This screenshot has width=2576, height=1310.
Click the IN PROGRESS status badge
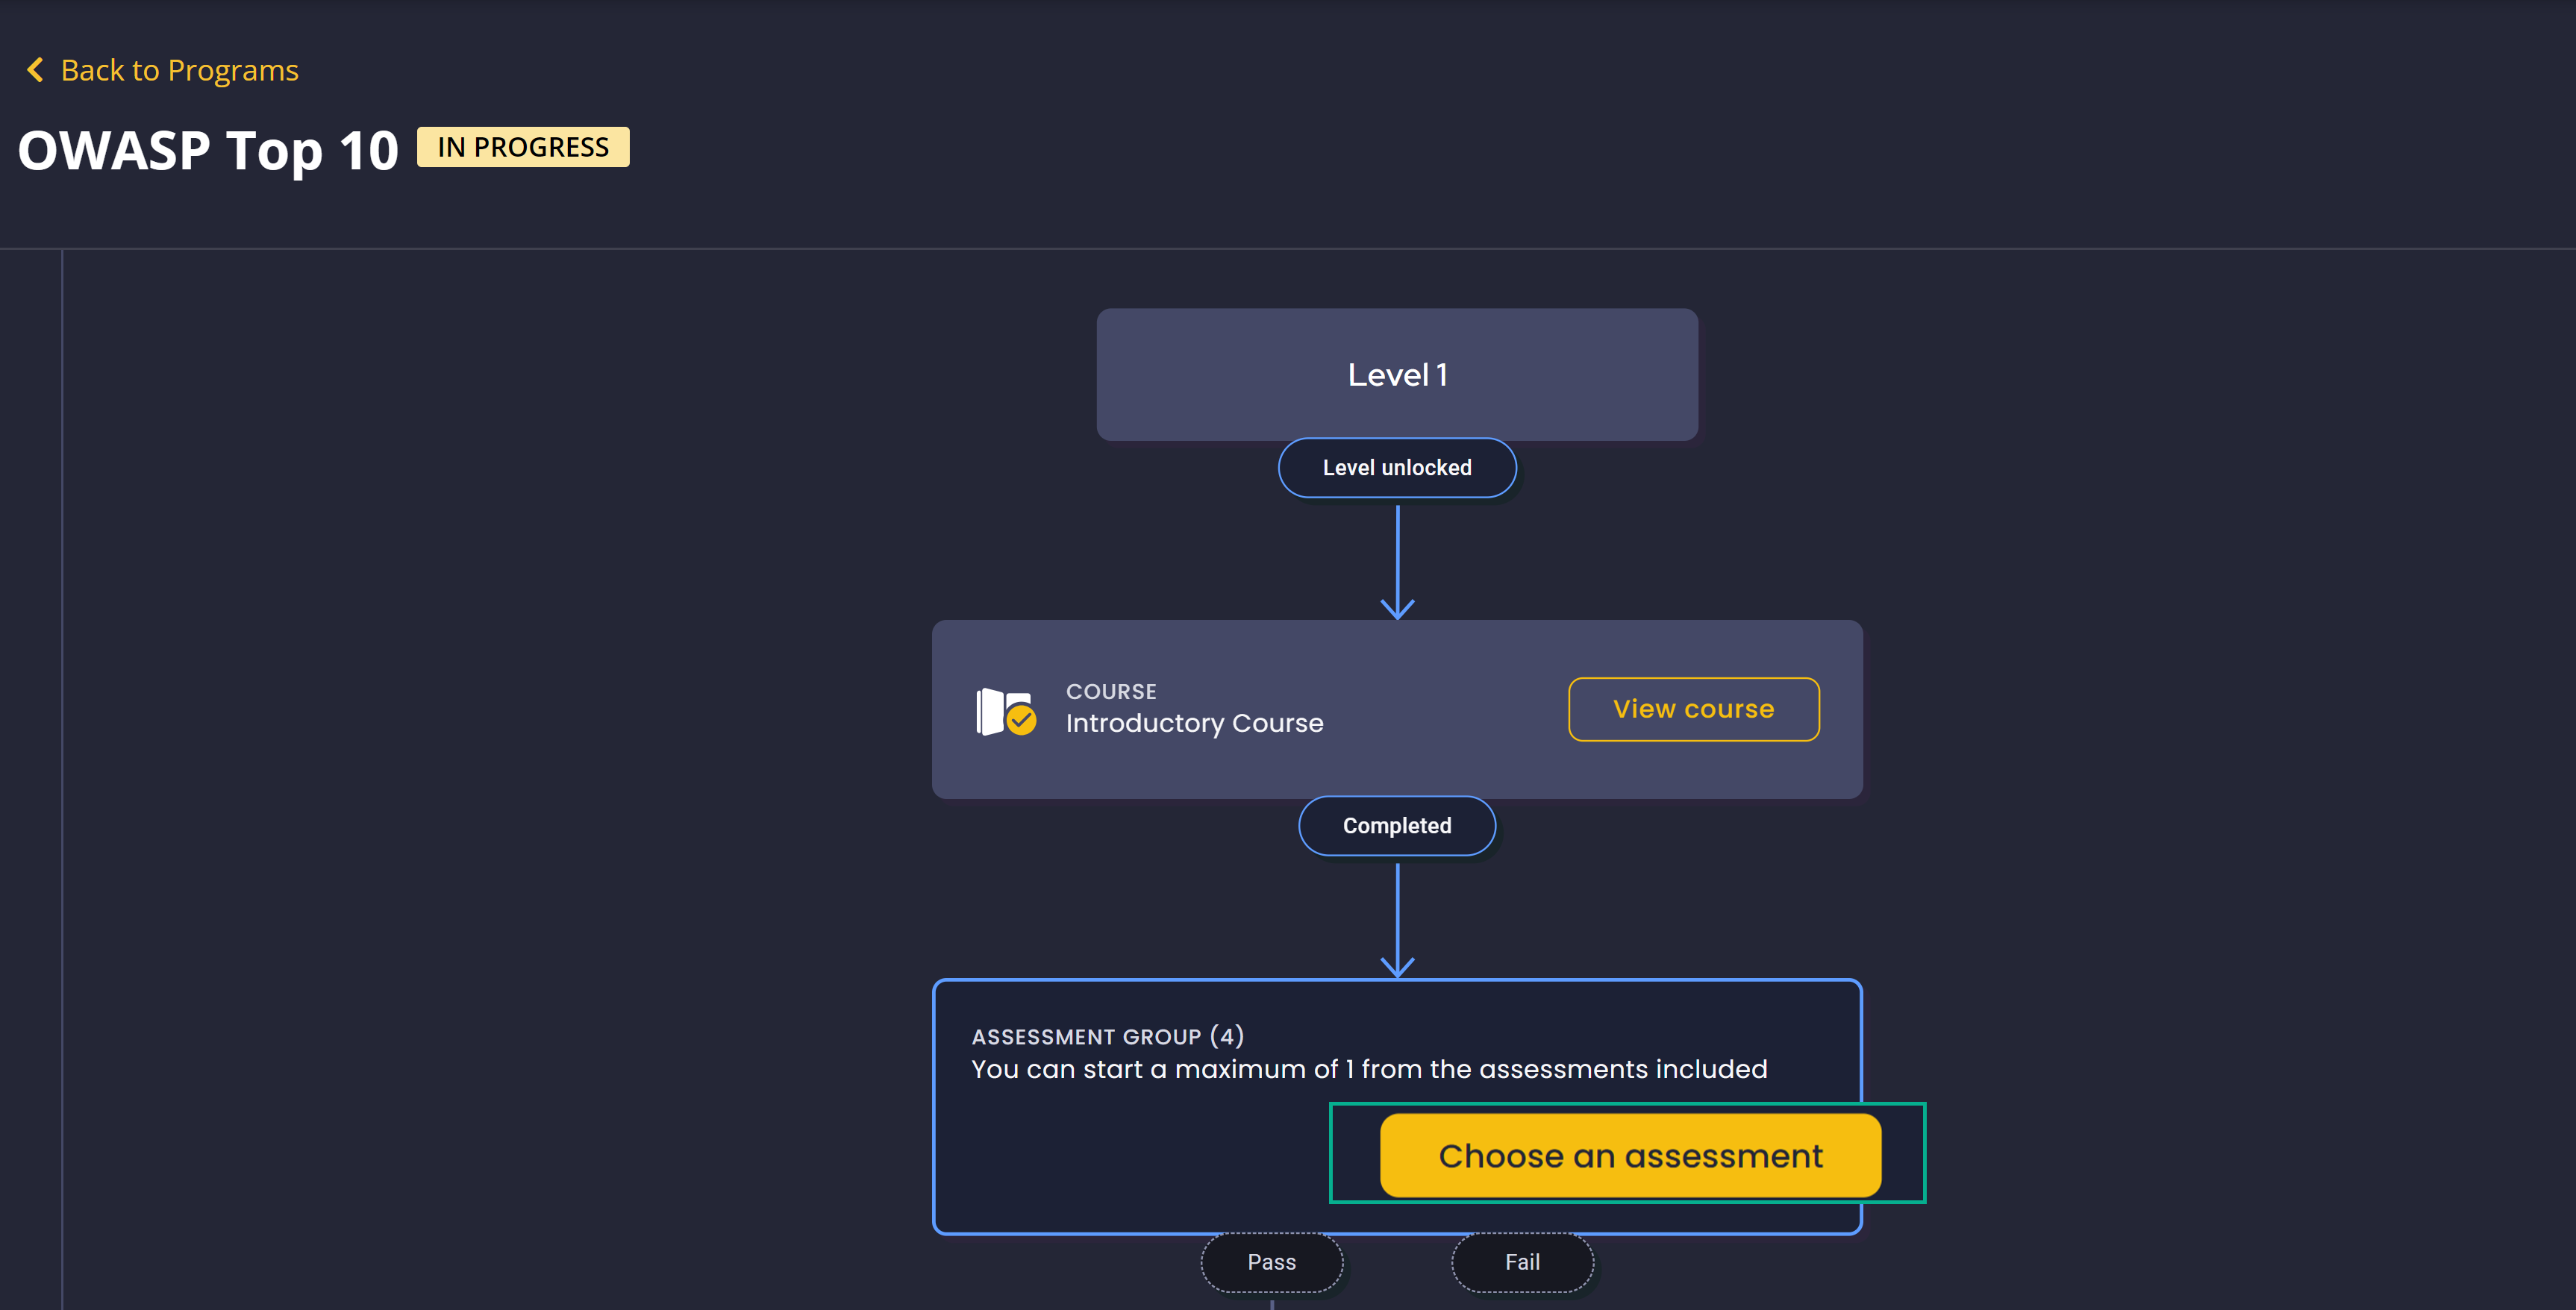coord(523,147)
